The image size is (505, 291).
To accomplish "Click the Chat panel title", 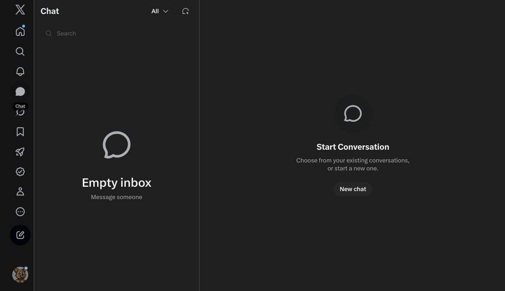I will pos(50,11).
